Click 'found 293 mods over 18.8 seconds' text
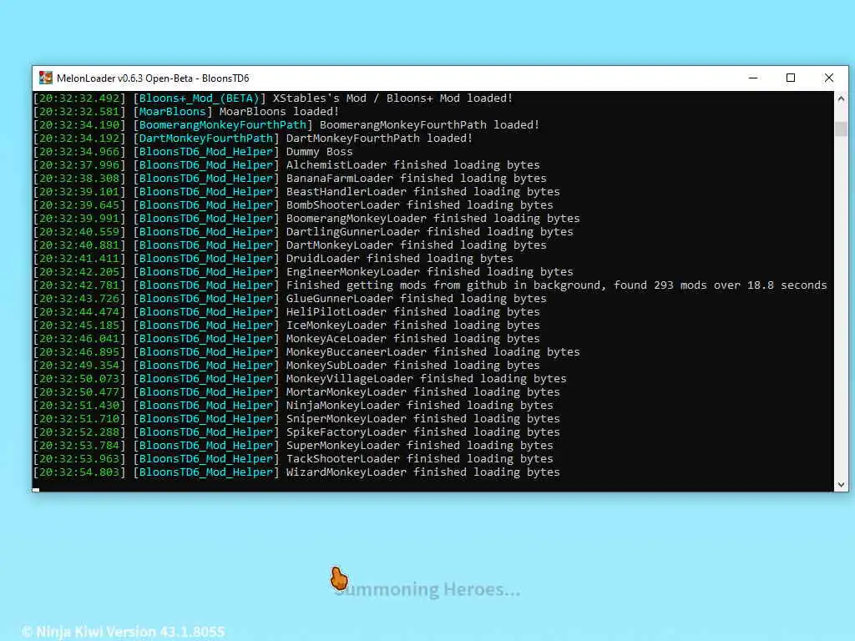This screenshot has width=855, height=641. click(721, 285)
